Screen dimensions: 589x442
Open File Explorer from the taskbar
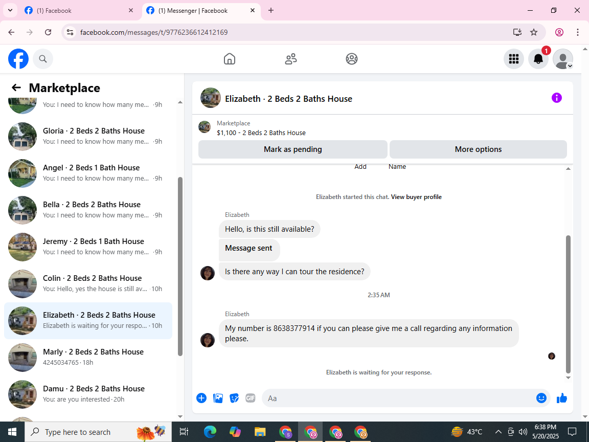click(260, 432)
